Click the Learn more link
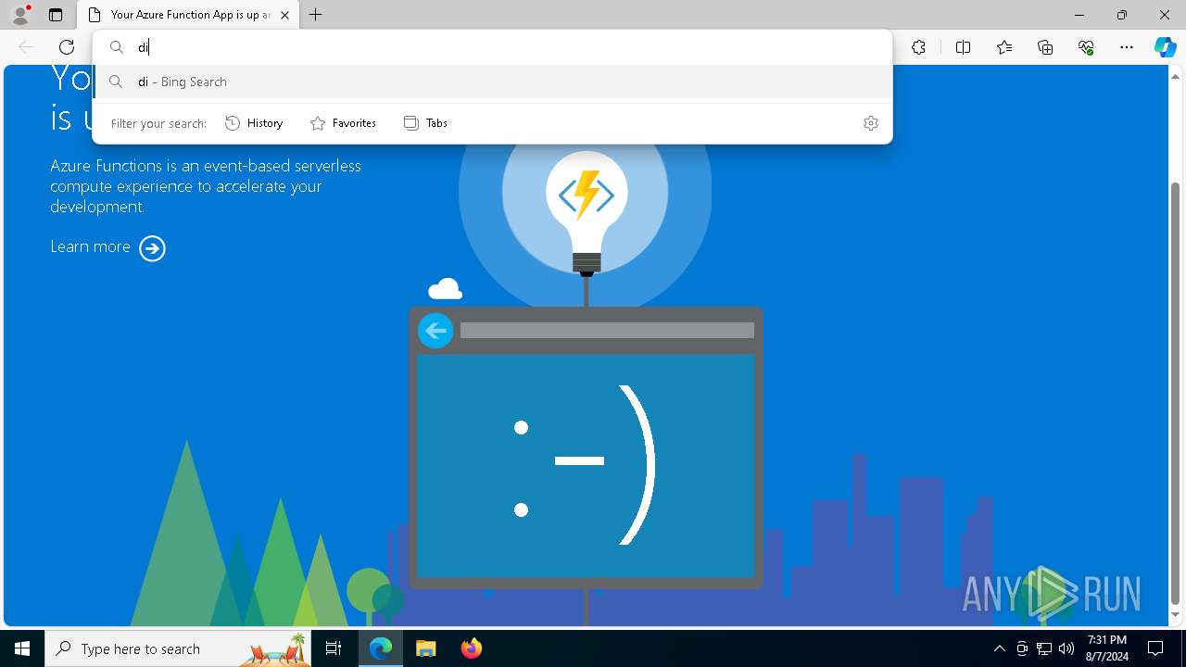The image size is (1186, 667). 90,246
